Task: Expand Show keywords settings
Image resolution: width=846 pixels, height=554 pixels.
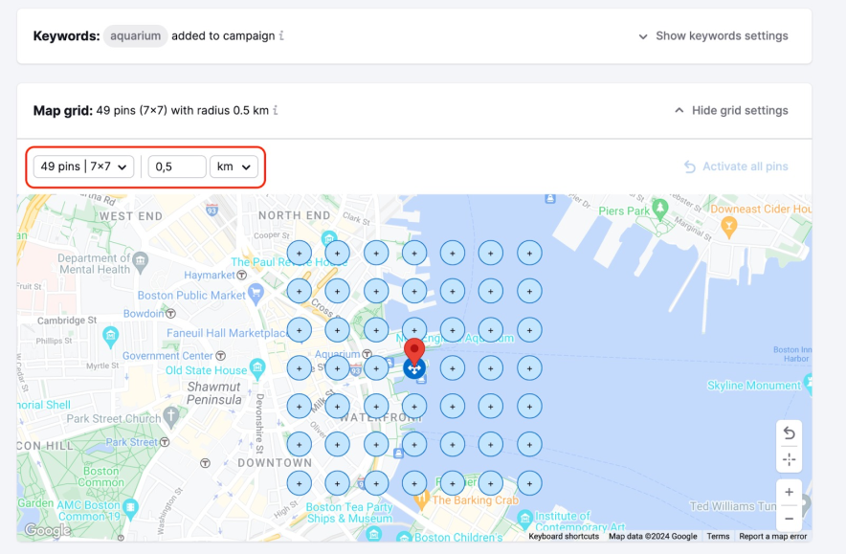Action: pos(713,36)
